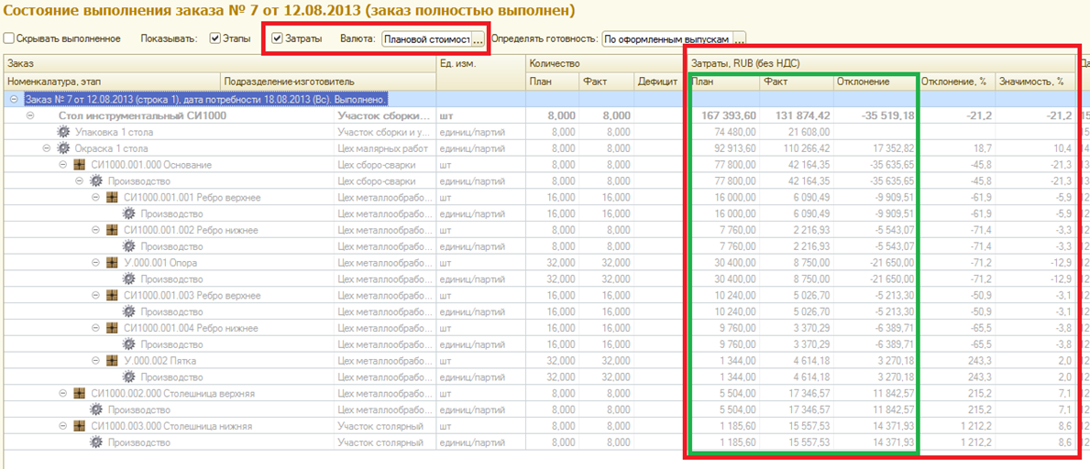Uncheck the Этапы checkbox

tap(215, 39)
